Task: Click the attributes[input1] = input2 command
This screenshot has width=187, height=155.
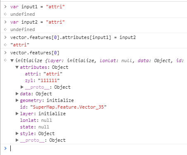Action: [73, 37]
